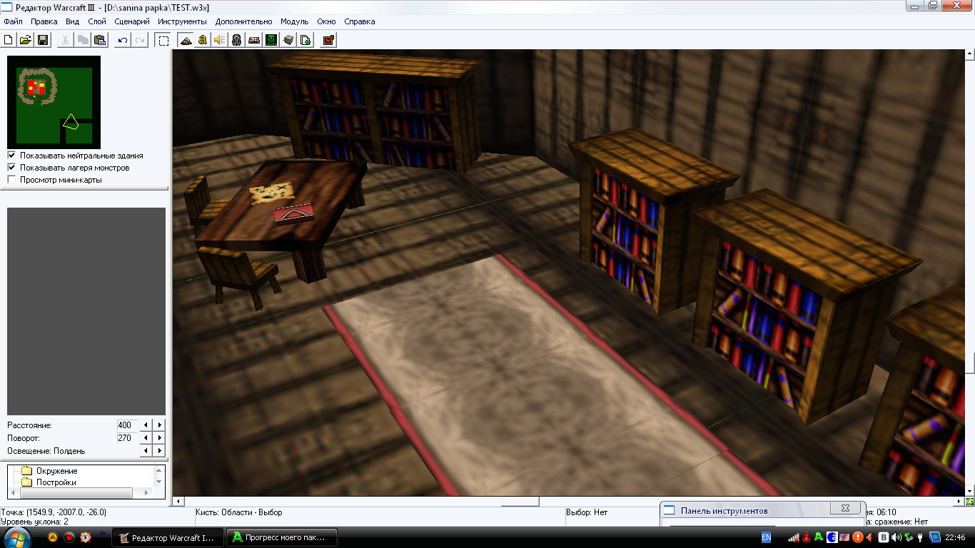Open the Object Manager gray cube icon
The height and width of the screenshot is (548, 975).
point(288,40)
